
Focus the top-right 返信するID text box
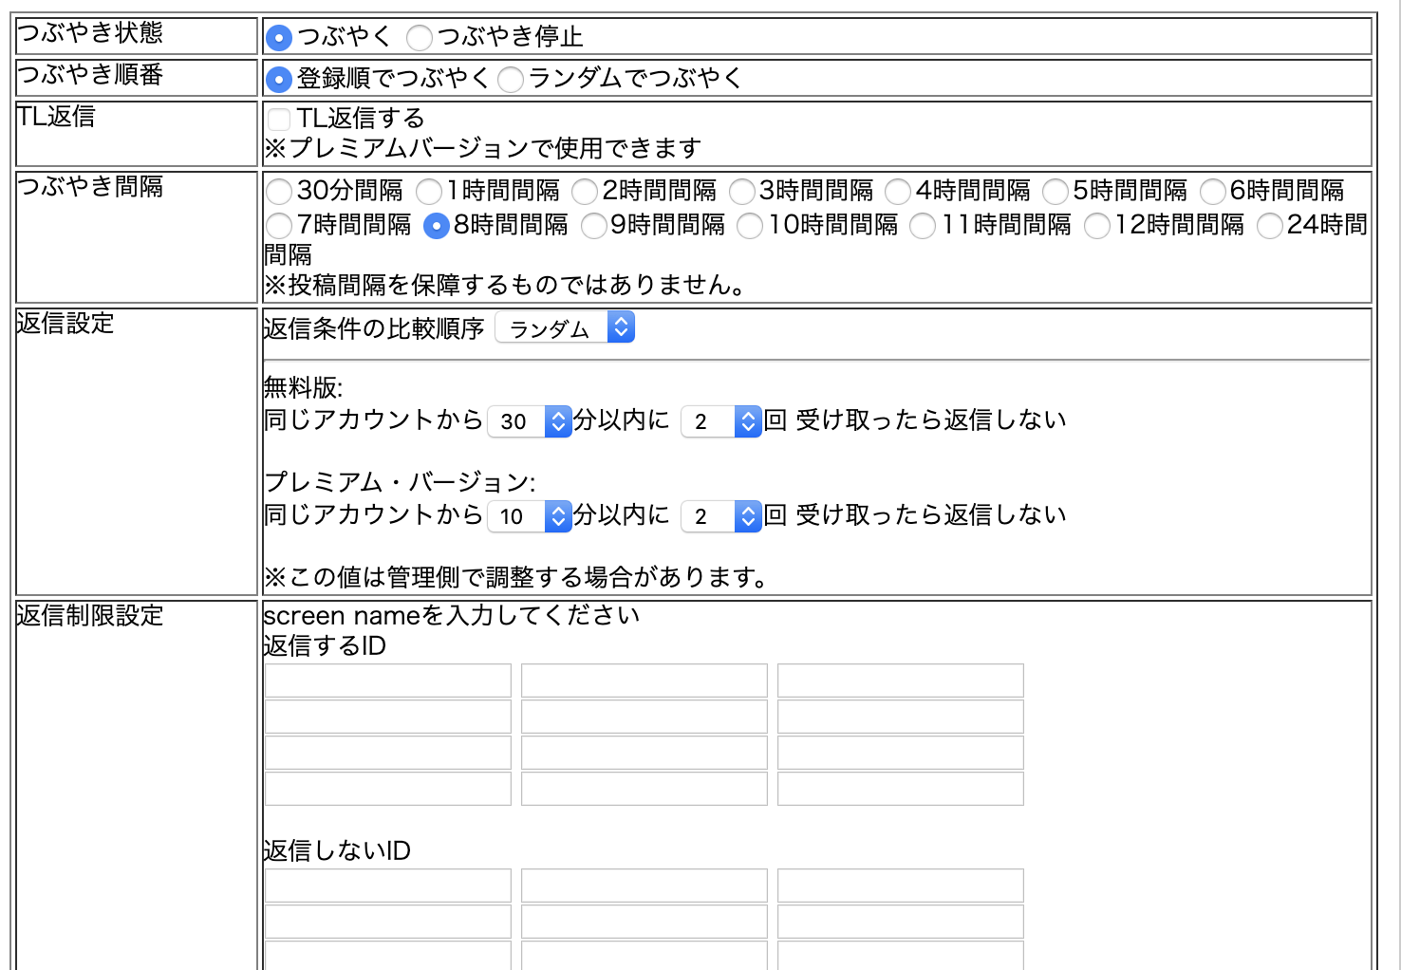900,681
